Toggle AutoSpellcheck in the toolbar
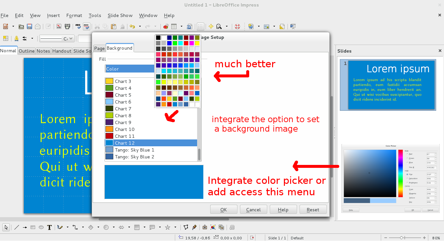444x241 pixels. 86,26
